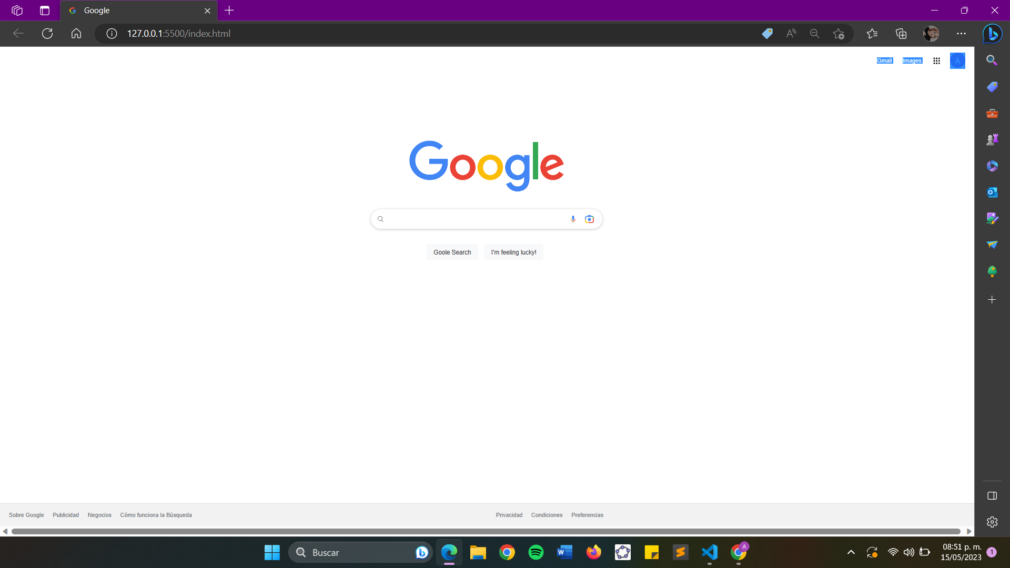1010x568 pixels.
Task: Customize sidebar with the plus button
Action: coord(992,300)
